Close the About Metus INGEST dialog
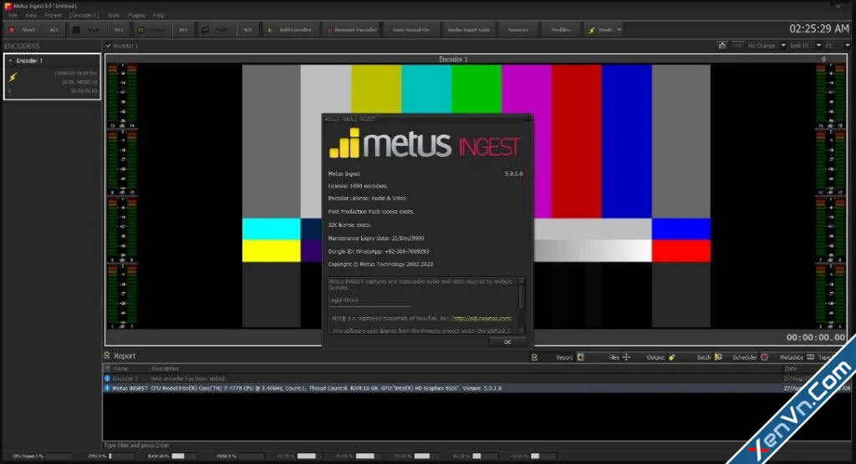 point(527,119)
